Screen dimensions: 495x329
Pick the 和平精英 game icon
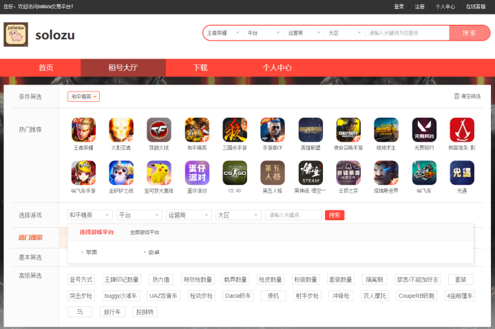[197, 130]
